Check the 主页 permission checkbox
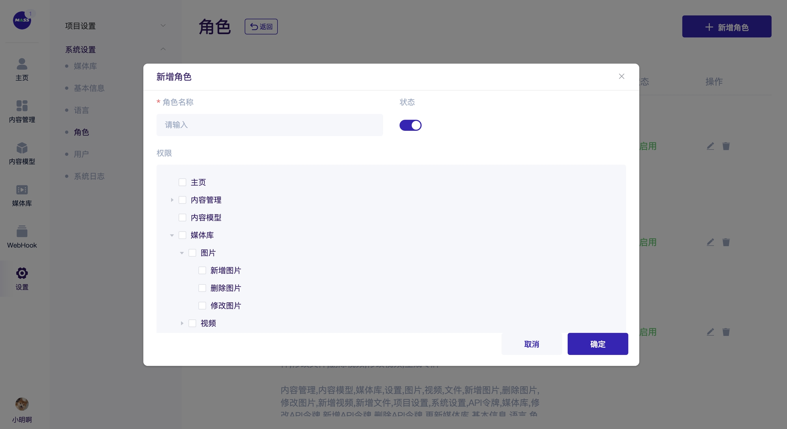The image size is (787, 429). pyautogui.click(x=182, y=182)
